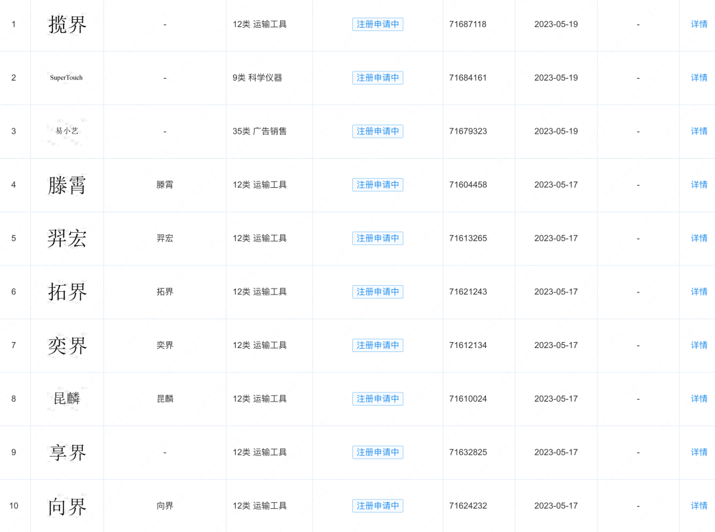Open 详情 link for 71632825
The width and height of the screenshot is (715, 532).
pyautogui.click(x=698, y=452)
